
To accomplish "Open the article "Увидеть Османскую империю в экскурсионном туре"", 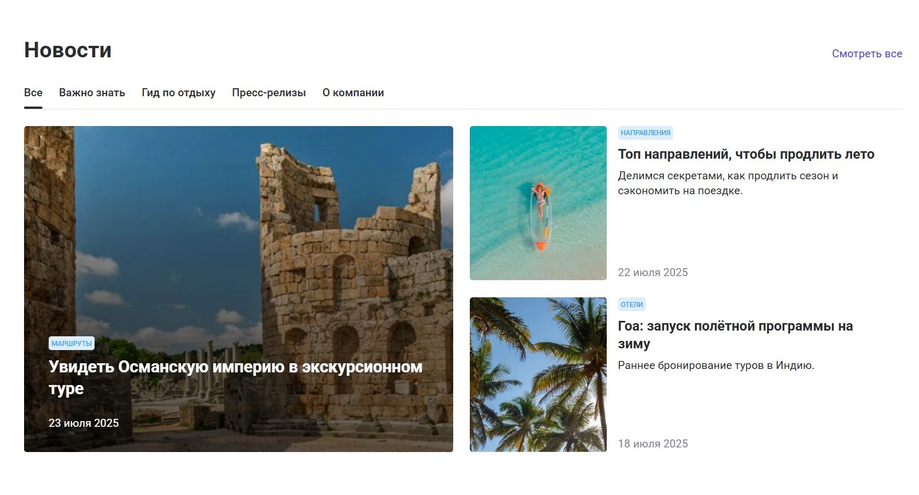I will (x=235, y=378).
